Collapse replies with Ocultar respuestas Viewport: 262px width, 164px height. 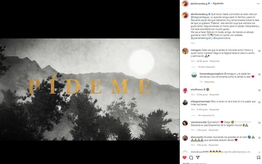(x=206, y=66)
